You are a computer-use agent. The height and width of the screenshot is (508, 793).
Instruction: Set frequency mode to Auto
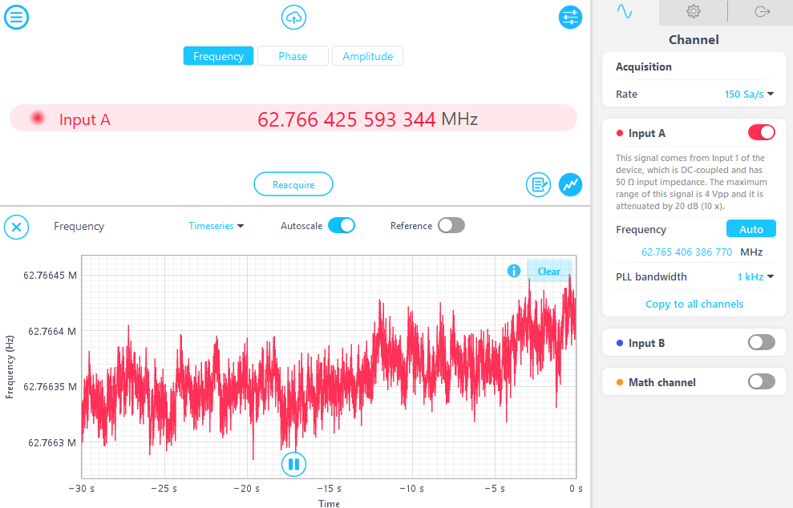click(x=751, y=229)
